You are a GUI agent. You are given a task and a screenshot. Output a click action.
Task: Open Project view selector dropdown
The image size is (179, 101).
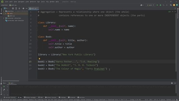7,8
